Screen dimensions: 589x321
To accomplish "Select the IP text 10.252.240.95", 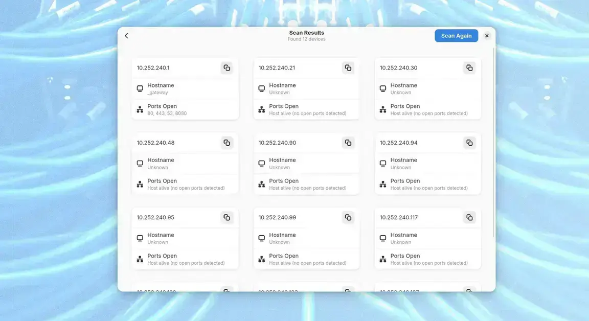I will pyautogui.click(x=155, y=217).
